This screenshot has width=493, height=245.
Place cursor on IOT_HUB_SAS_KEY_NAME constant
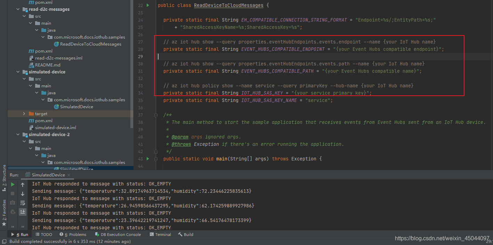click(x=269, y=100)
